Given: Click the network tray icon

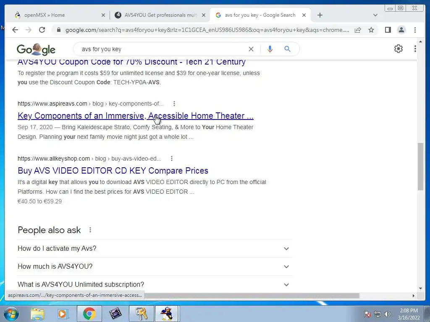Looking at the screenshot, I should [x=378, y=314].
